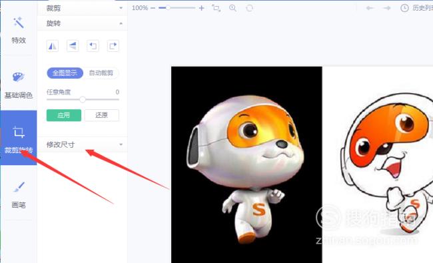Open the 基础调色 color adjustment tool
The image size is (433, 263).
click(19, 85)
